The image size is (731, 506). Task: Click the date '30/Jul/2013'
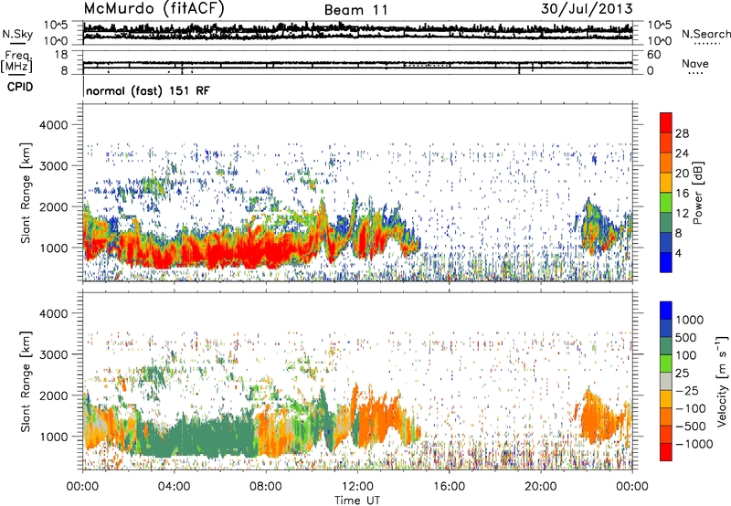587,9
